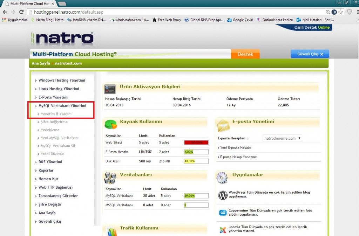Image resolution: width=359 pixels, height=236 pixels.
Task: Click the natro logo
Action: point(62,38)
